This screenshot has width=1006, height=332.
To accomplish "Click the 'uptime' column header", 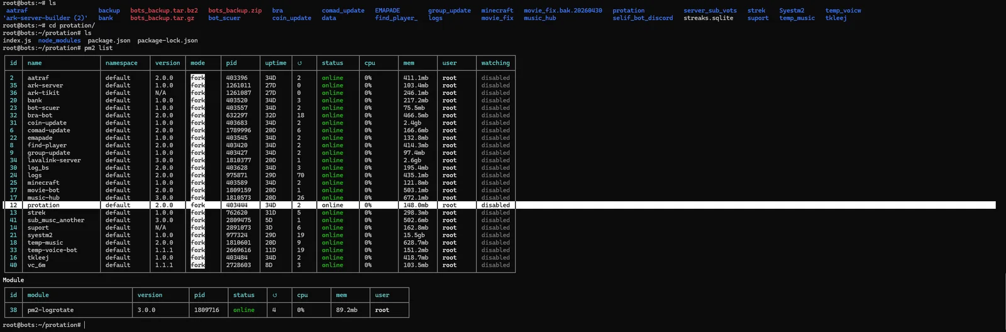I will pyautogui.click(x=275, y=63).
